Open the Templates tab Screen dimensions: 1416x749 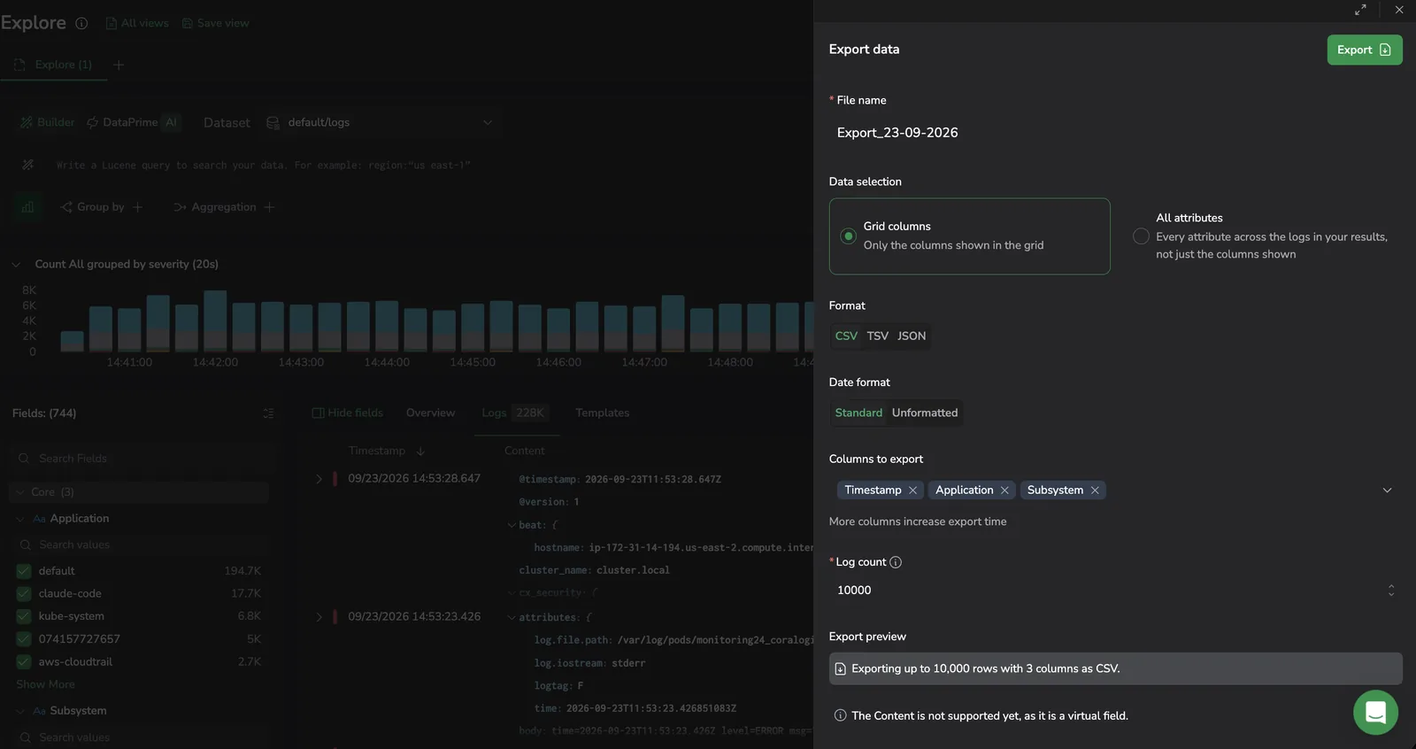(602, 413)
